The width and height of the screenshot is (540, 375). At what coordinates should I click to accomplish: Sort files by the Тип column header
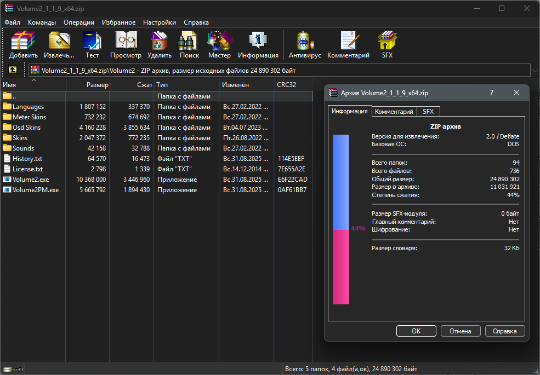(x=186, y=85)
